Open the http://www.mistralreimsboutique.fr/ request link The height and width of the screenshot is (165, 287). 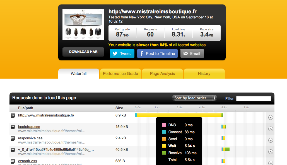click(46, 115)
